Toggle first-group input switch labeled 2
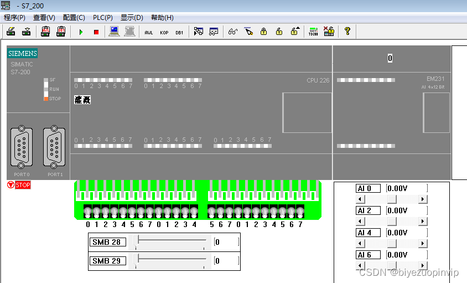 pos(106,212)
